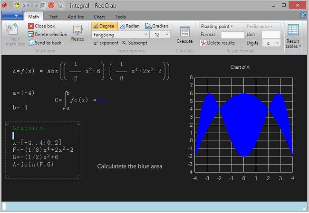Click the light blue input bar at bottom
The image size is (309, 213).
click(x=154, y=206)
